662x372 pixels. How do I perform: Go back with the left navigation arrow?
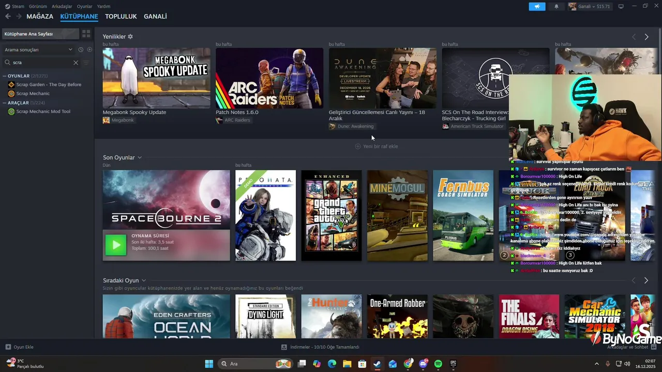pyautogui.click(x=8, y=17)
